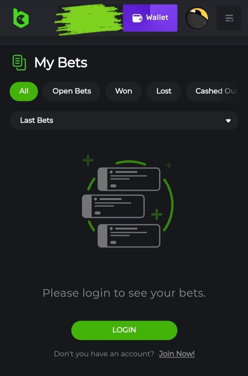This screenshot has width=248, height=376.
Task: Click the Last Bets dropdown arrow
Action: pos(228,121)
